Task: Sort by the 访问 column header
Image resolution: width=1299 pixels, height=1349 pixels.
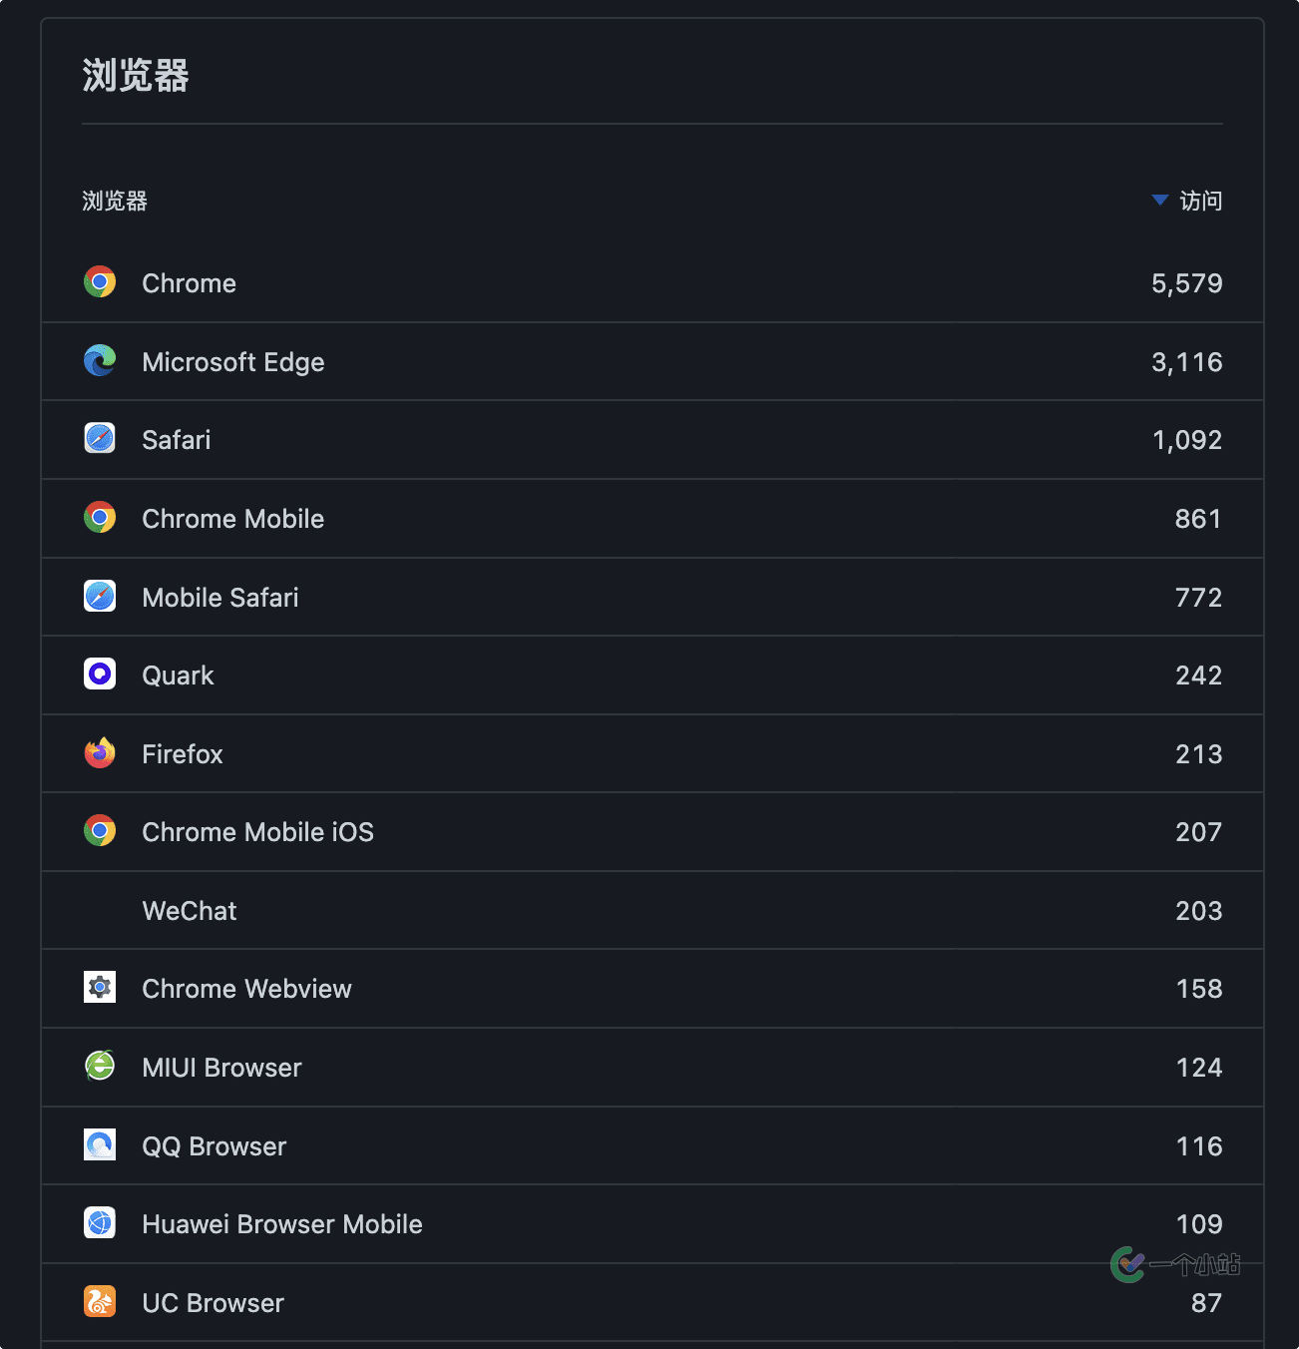Action: pyautogui.click(x=1200, y=202)
